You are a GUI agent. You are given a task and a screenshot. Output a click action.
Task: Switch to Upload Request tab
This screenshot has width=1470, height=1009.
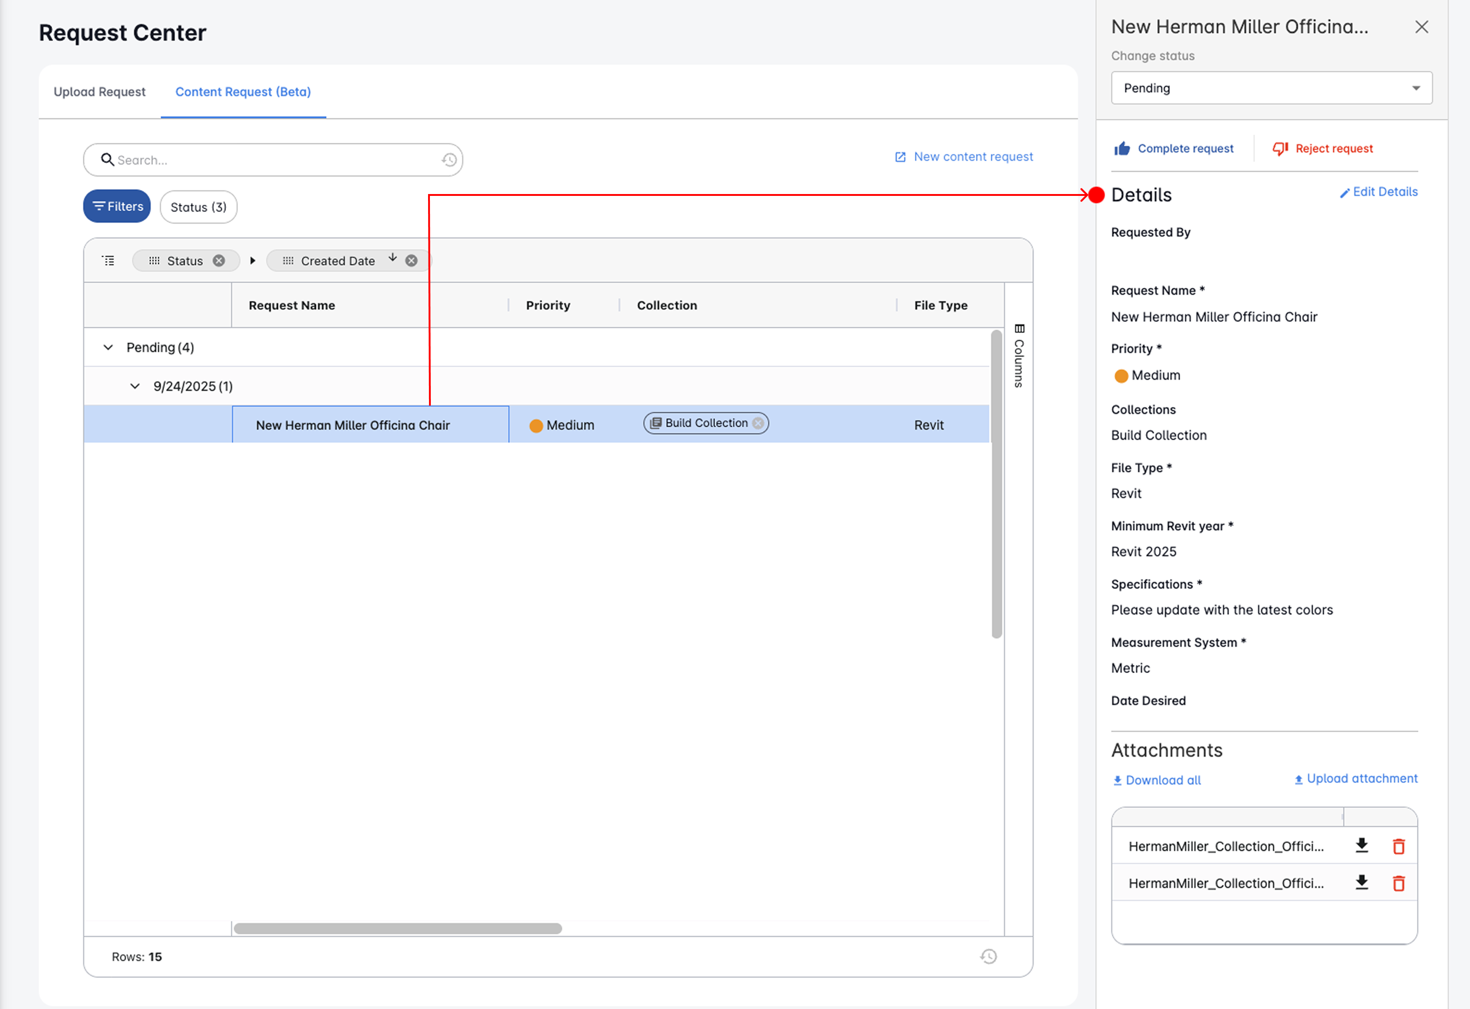click(x=99, y=91)
